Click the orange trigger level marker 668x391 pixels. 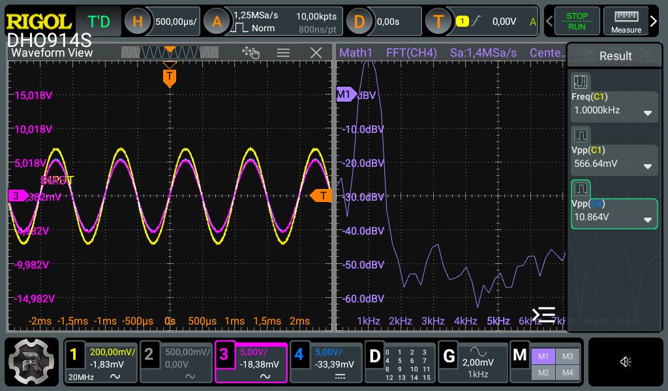click(x=321, y=195)
